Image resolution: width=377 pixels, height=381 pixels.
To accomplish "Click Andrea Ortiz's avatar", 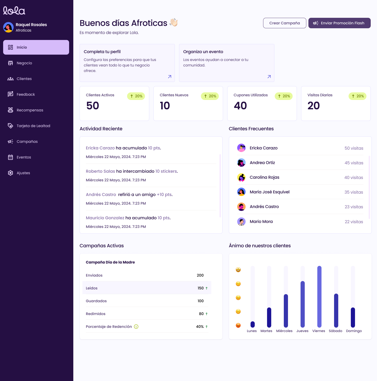I will (x=241, y=163).
